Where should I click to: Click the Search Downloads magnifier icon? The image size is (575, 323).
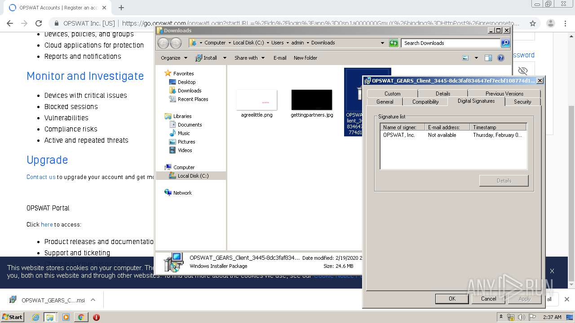(x=505, y=43)
